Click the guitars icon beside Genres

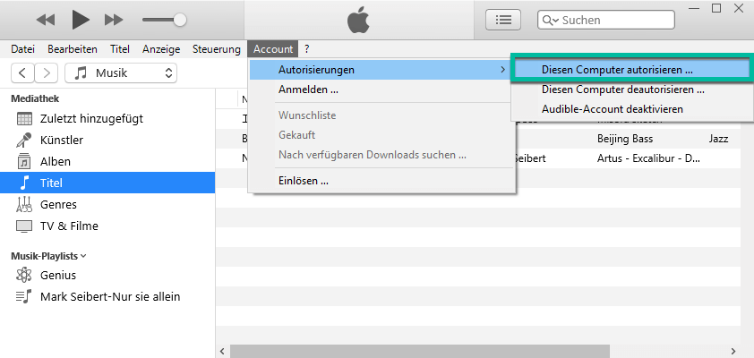[x=24, y=204]
